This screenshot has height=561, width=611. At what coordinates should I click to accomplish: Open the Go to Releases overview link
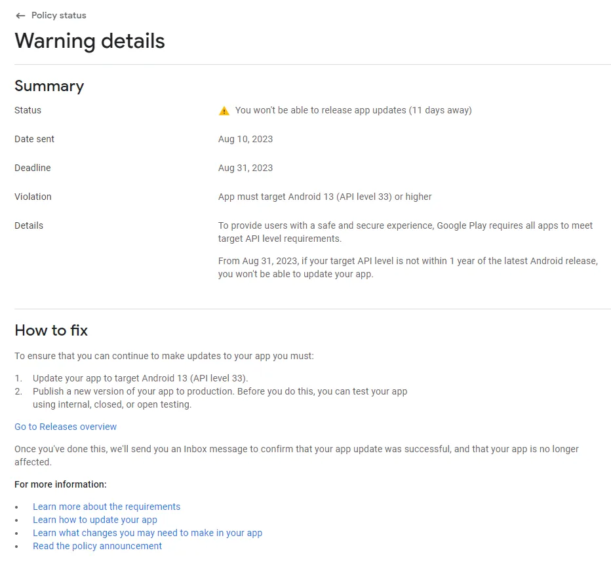pyautogui.click(x=66, y=427)
